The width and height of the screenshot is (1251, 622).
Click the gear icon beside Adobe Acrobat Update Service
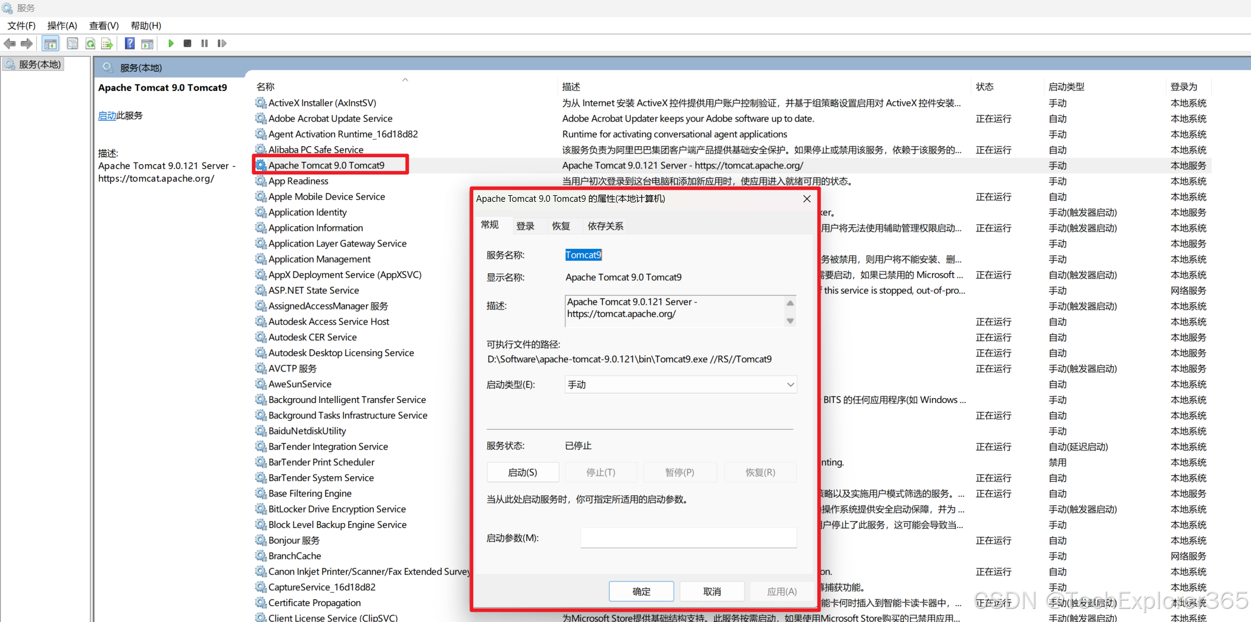click(261, 118)
